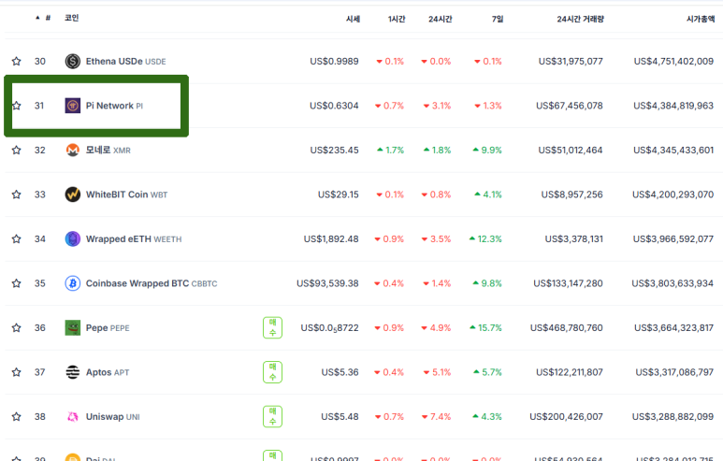Click Uniswap volume US$200,426,007

566,417
